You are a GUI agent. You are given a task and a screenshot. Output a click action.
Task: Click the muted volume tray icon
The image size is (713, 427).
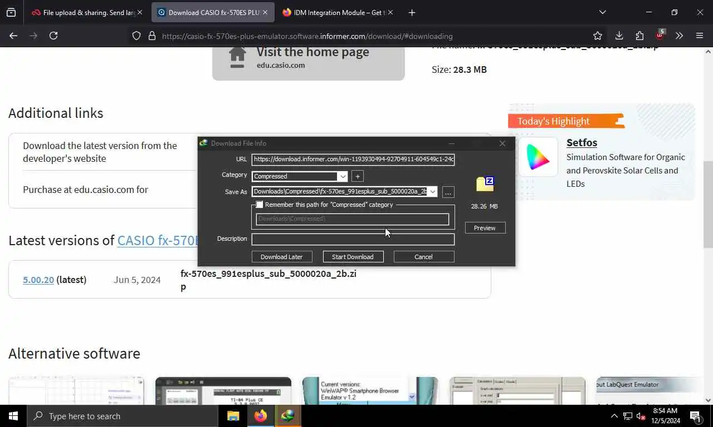[x=641, y=416]
